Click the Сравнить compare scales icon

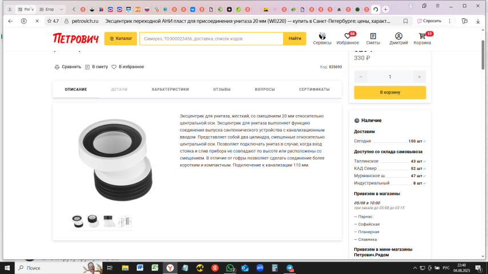(x=57, y=67)
